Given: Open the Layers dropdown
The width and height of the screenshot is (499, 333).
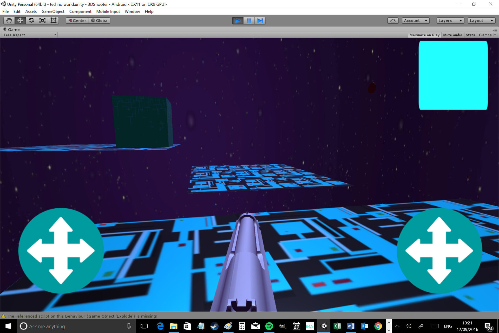Looking at the screenshot, I should pos(450,21).
